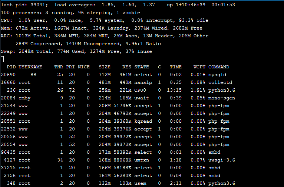Click PID 3756 of smbd
The height and width of the screenshot is (187, 284).
[x=10, y=176]
